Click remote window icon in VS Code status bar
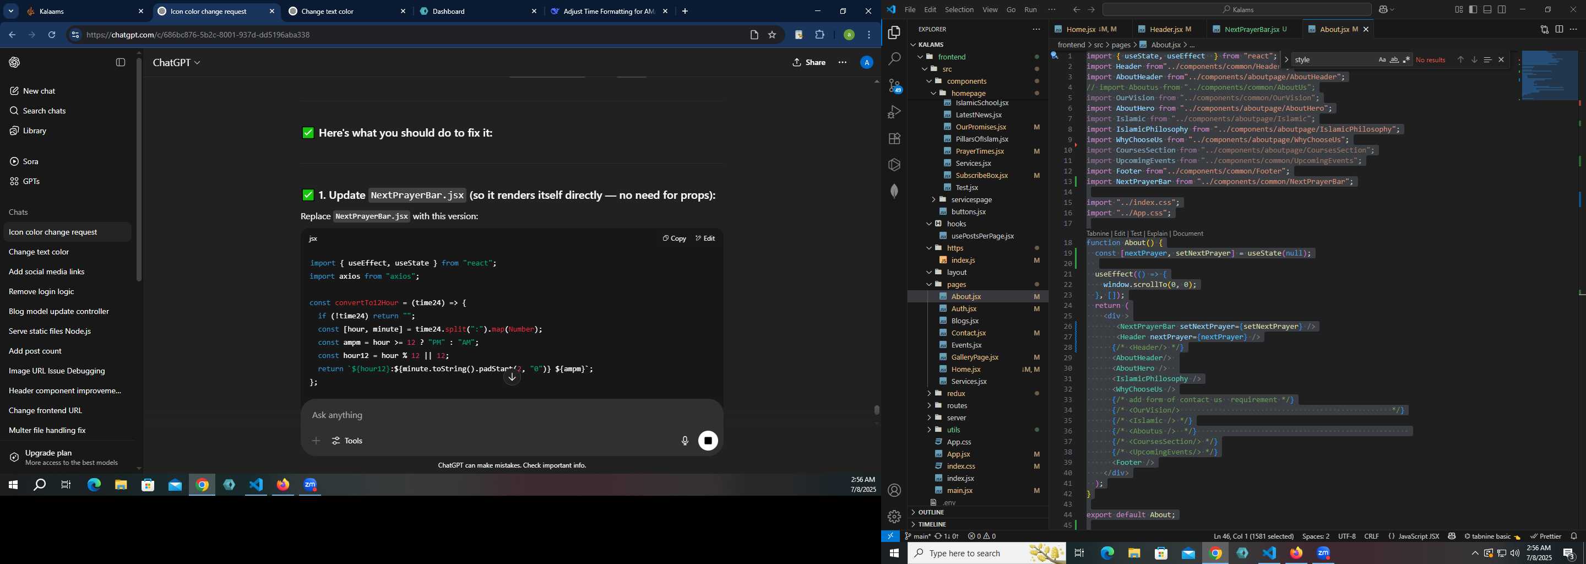The image size is (1586, 564). tap(890, 536)
